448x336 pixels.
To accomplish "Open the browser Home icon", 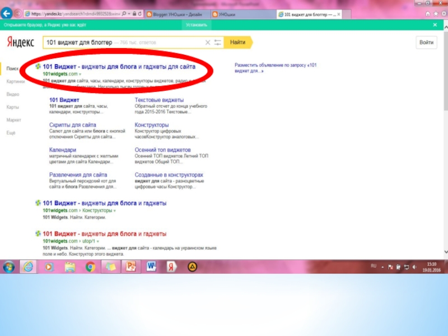I will pyautogui.click(x=428, y=13).
